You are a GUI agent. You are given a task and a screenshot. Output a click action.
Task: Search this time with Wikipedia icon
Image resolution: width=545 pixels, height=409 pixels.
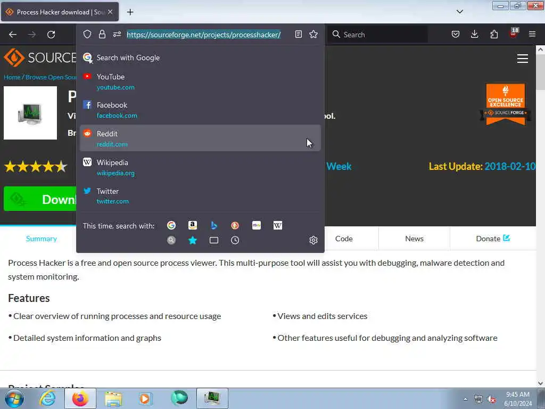tap(278, 225)
